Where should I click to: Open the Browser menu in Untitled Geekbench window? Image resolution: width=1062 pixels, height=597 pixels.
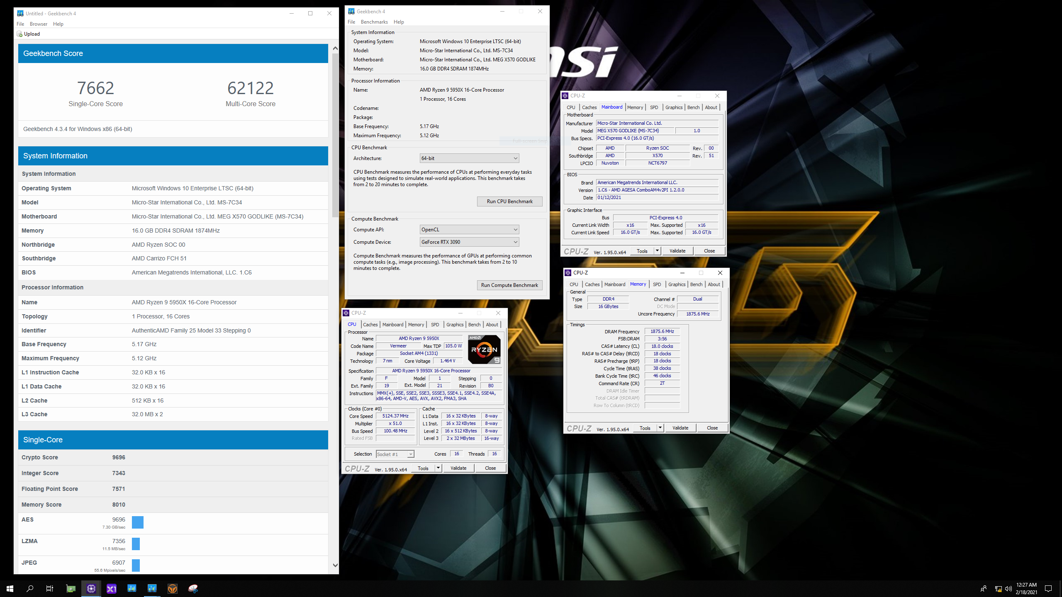(39, 24)
